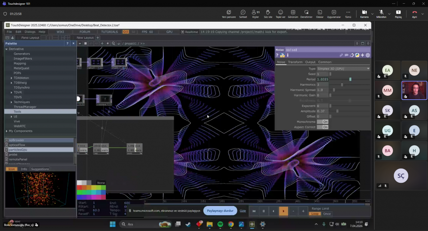This screenshot has width=428, height=231.
Task: Click the add operator plus icon in path bar
Action: [102, 44]
